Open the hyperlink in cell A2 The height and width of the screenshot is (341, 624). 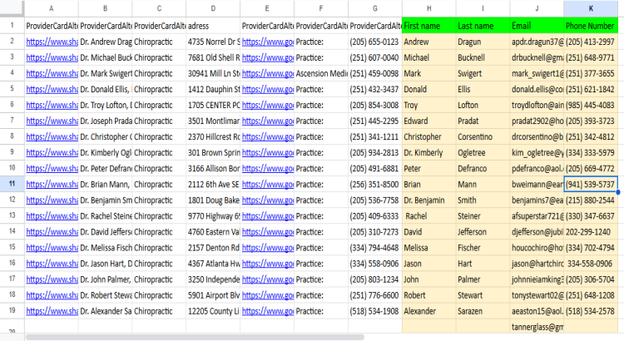tap(52, 42)
